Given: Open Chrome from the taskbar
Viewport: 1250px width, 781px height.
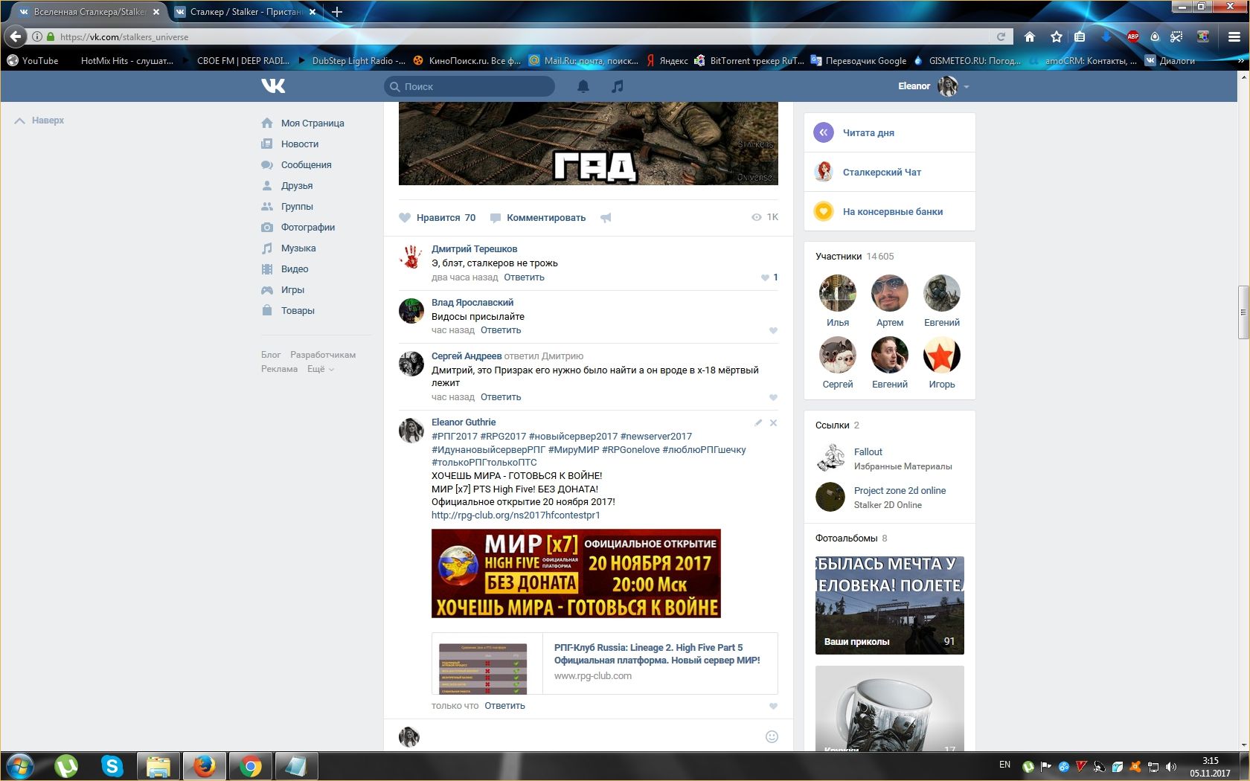Looking at the screenshot, I should coord(251,765).
